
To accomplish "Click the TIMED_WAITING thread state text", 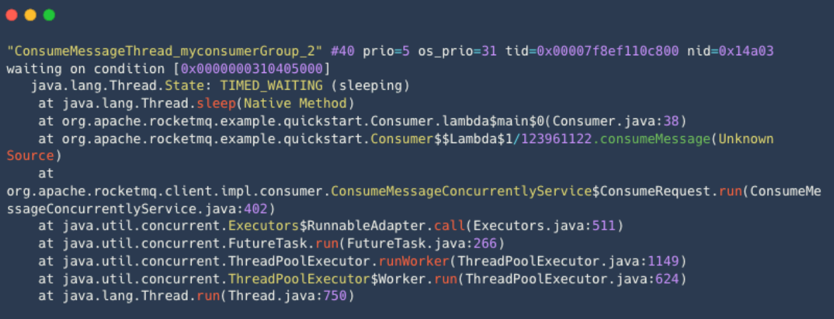I will click(x=271, y=86).
